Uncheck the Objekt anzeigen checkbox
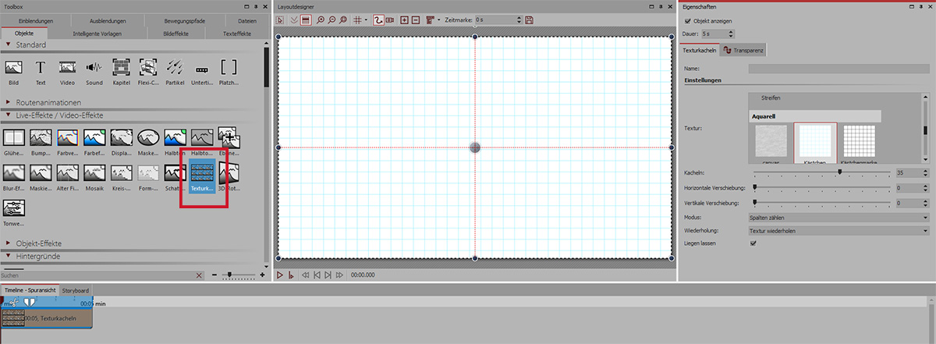The width and height of the screenshot is (936, 344). coord(687,21)
